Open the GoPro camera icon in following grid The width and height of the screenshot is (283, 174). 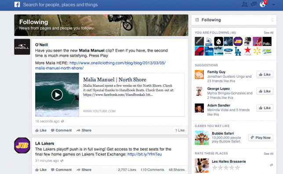248,41
